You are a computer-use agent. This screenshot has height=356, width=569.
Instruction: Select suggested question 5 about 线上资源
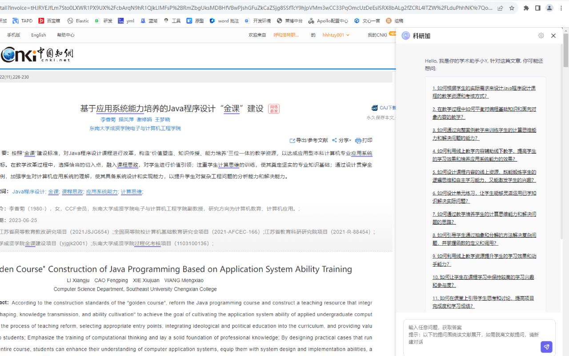point(484,176)
